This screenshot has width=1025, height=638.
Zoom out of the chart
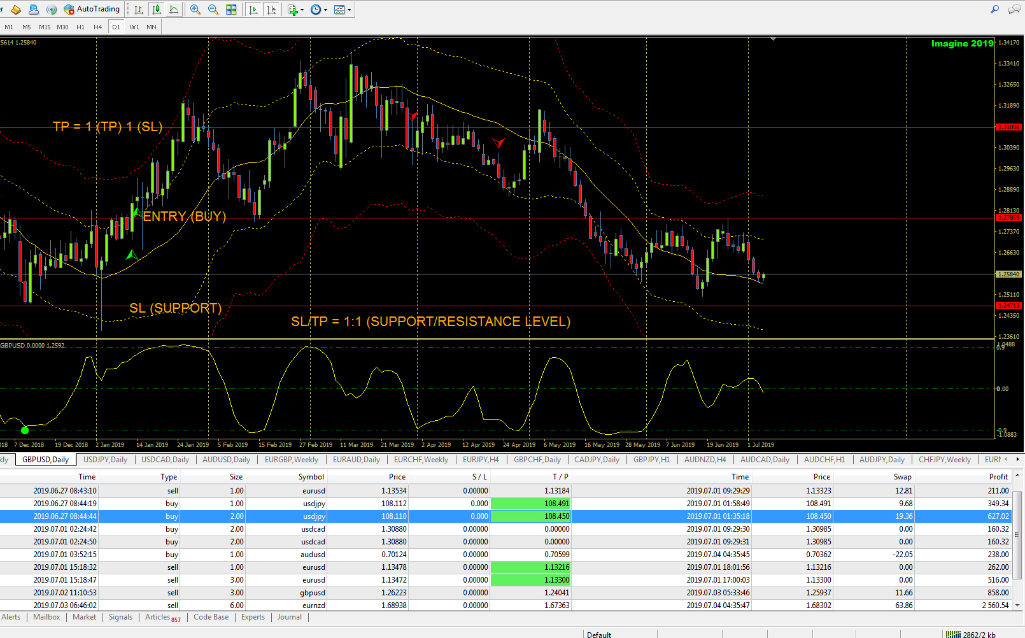click(x=213, y=10)
